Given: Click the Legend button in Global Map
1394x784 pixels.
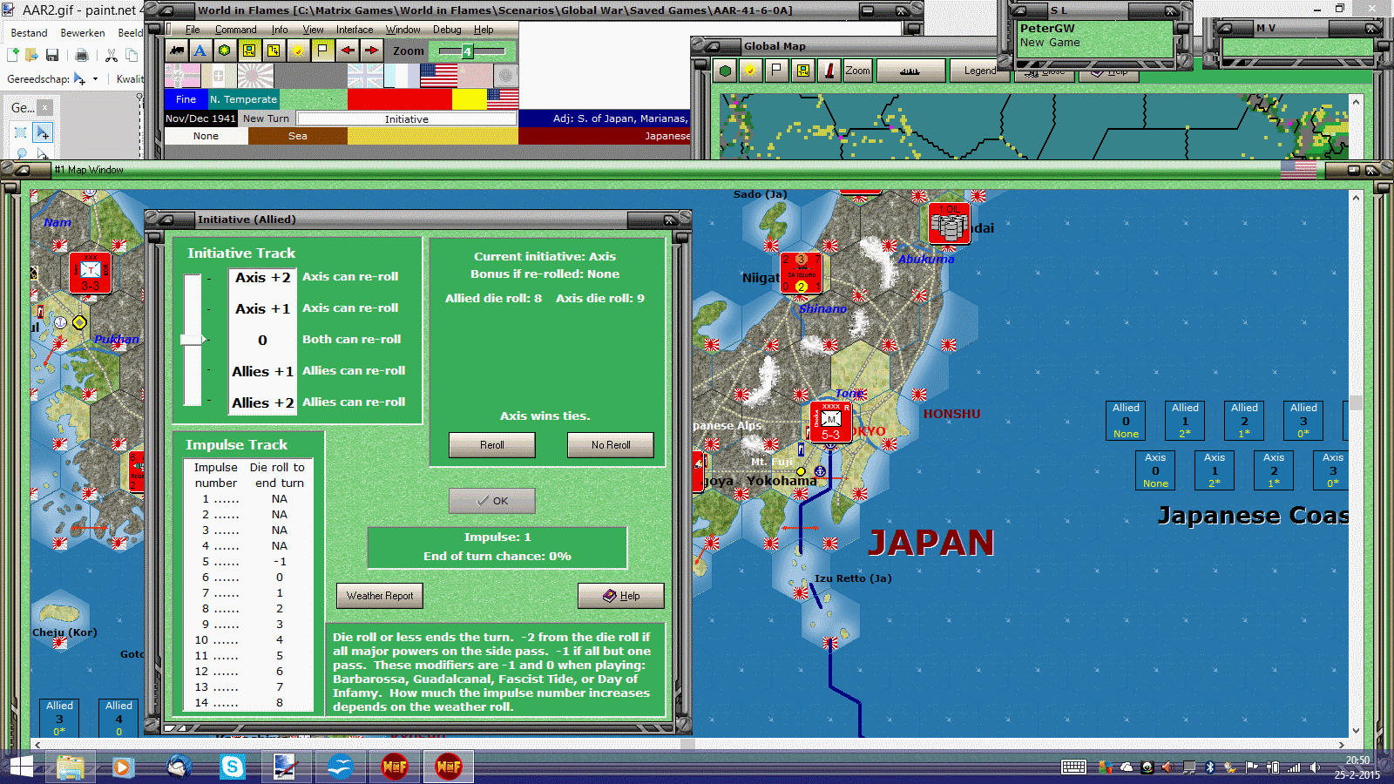Looking at the screenshot, I should click(x=979, y=71).
